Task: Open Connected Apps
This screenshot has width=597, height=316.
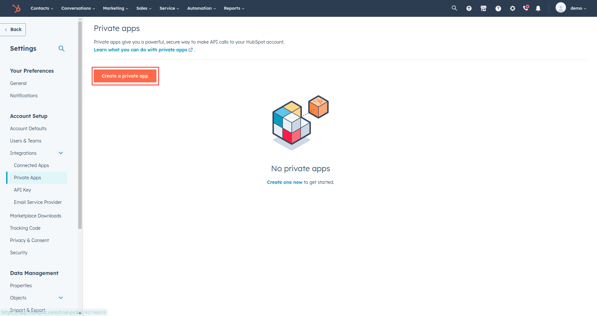Action: [31, 165]
